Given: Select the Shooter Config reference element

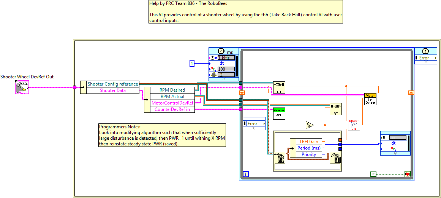Looking at the screenshot, I should pyautogui.click(x=113, y=84).
